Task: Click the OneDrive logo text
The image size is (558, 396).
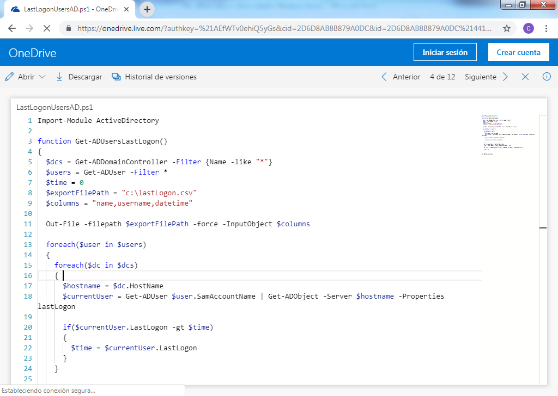Action: click(x=32, y=53)
